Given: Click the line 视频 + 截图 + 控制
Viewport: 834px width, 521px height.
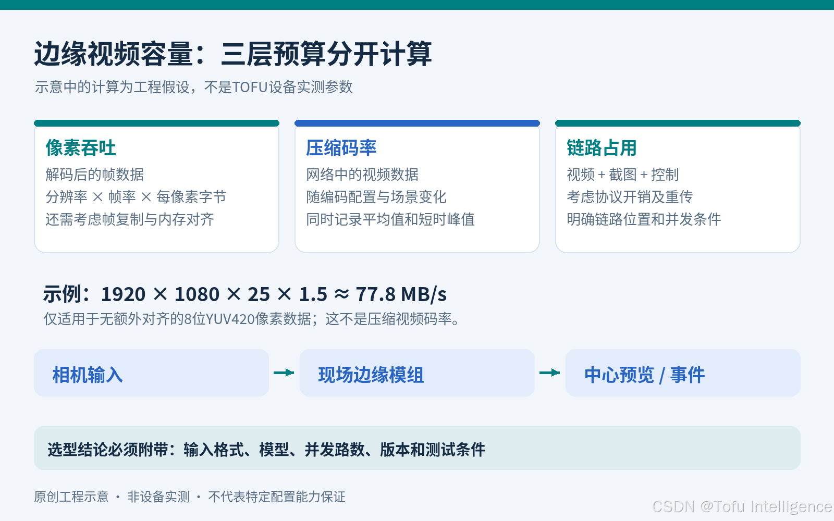Looking at the screenshot, I should pyautogui.click(x=623, y=175).
